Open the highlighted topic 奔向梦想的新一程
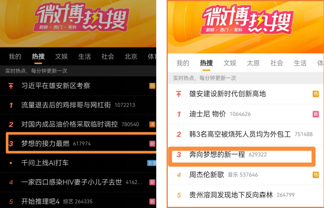 pos(217,155)
